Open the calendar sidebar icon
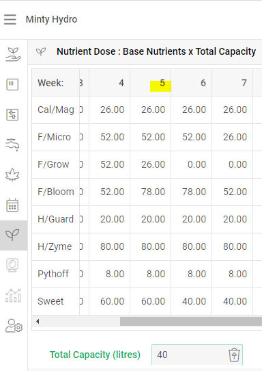Image resolution: width=262 pixels, height=371 pixels. coord(12,205)
